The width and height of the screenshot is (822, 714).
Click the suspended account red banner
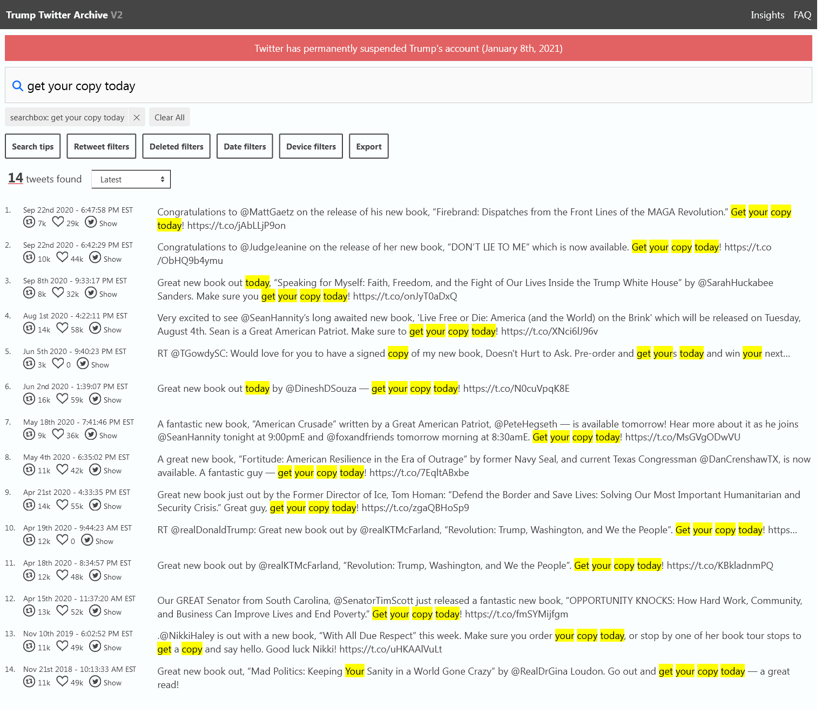click(408, 48)
